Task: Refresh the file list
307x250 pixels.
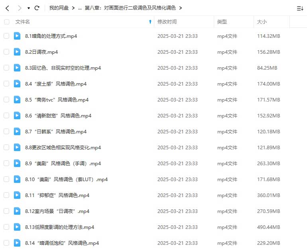Action: (x=37, y=8)
